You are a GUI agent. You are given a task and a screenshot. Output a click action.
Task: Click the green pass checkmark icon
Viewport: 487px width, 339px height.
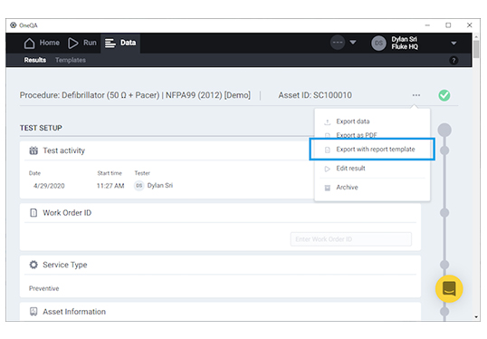(x=444, y=95)
